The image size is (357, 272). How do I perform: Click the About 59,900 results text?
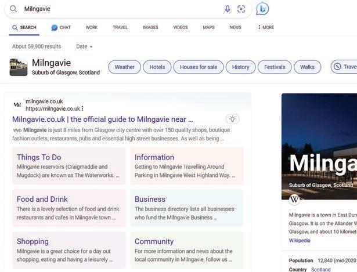click(37, 46)
